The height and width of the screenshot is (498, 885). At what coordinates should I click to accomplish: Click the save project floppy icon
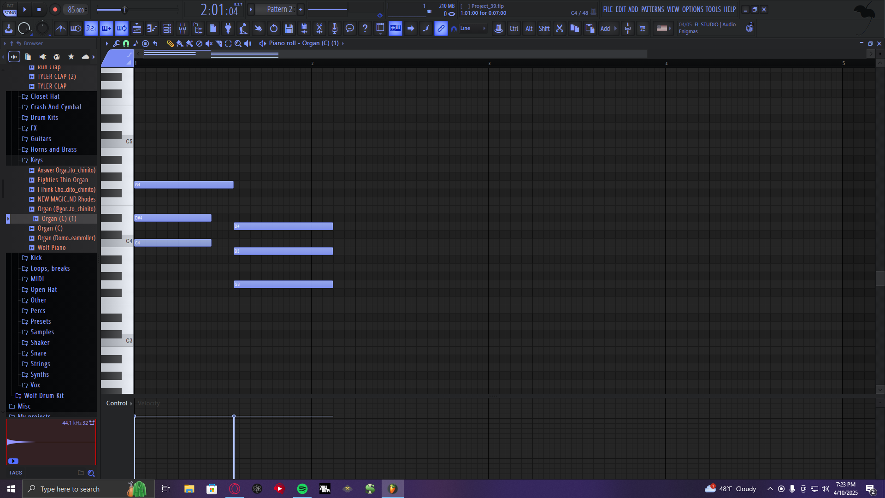click(289, 29)
